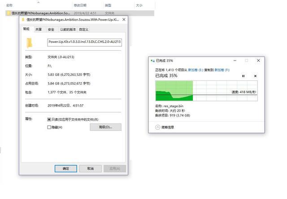Image resolution: width=287 pixels, height=199 pixels.
Task: Switch to the 安全 tab
Action: click(x=51, y=29)
